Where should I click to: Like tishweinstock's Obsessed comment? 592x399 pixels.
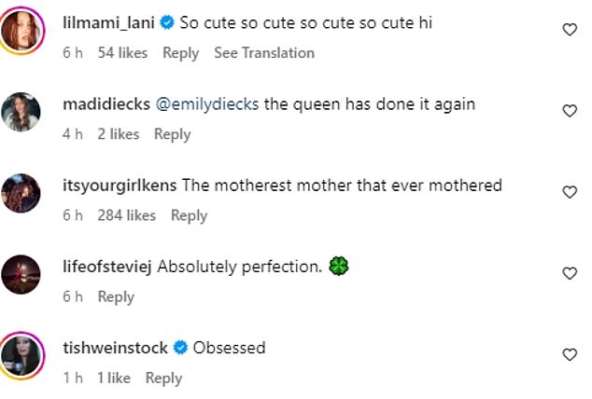[x=570, y=354]
